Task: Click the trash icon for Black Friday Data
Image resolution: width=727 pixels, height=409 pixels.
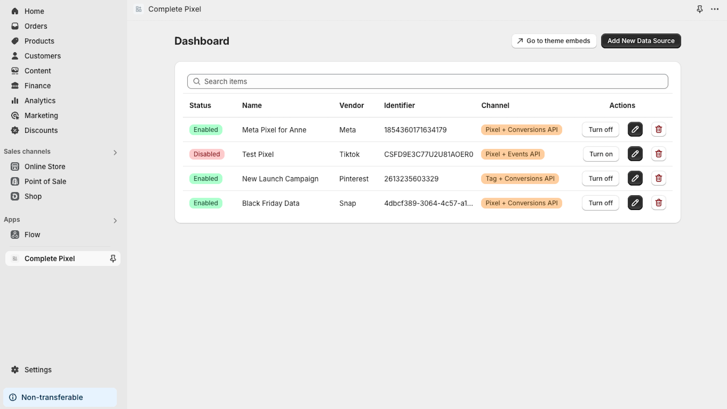Action: pos(658,203)
